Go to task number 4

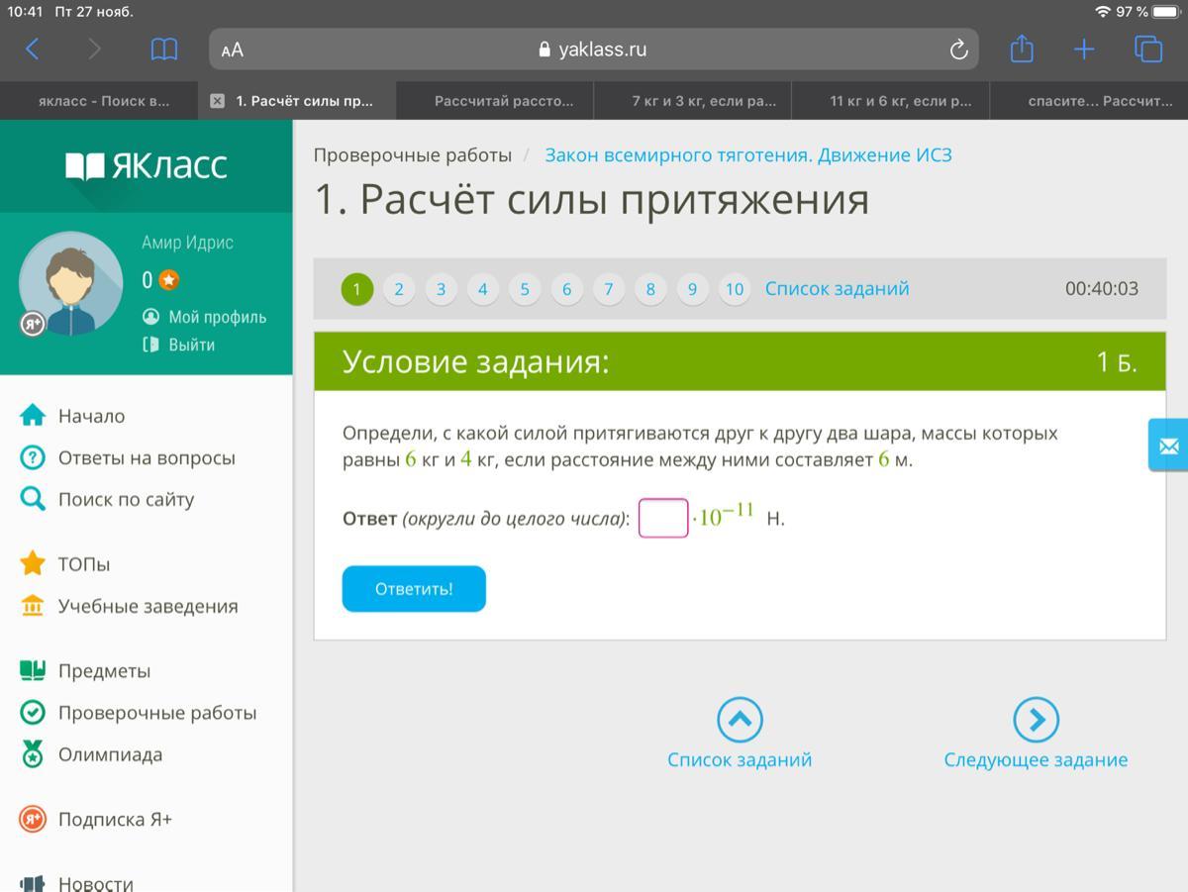pos(483,289)
